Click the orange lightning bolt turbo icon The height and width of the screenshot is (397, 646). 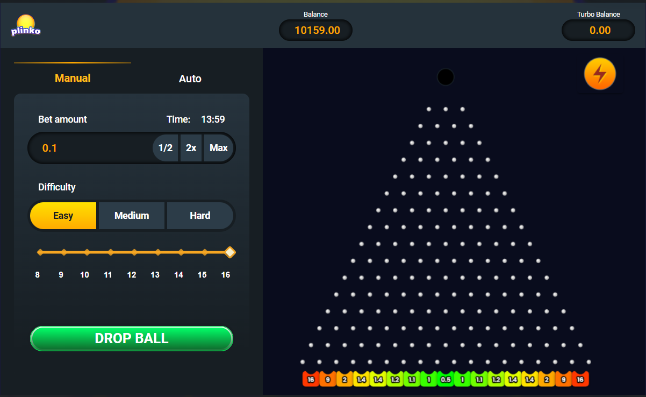click(600, 74)
